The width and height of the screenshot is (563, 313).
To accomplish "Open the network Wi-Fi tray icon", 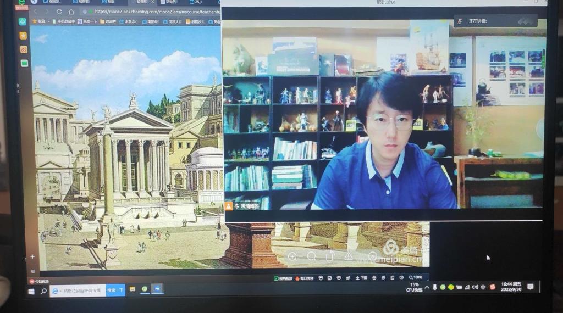I will (x=467, y=287).
